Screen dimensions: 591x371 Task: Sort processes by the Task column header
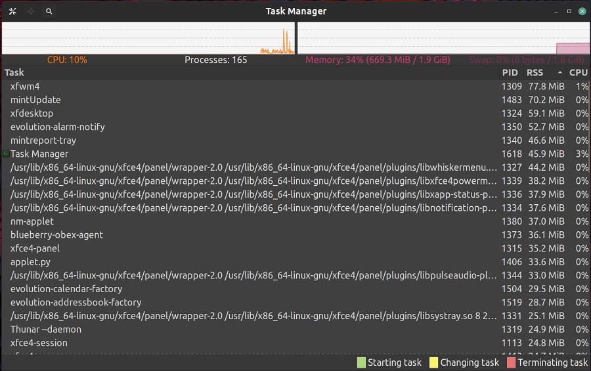coord(251,72)
